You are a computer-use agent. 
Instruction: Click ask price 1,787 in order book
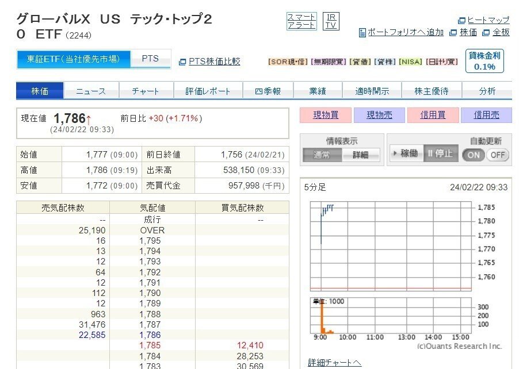(x=150, y=324)
